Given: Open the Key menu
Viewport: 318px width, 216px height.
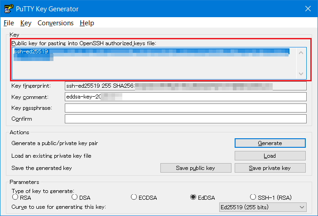Looking at the screenshot, I should click(x=25, y=23).
